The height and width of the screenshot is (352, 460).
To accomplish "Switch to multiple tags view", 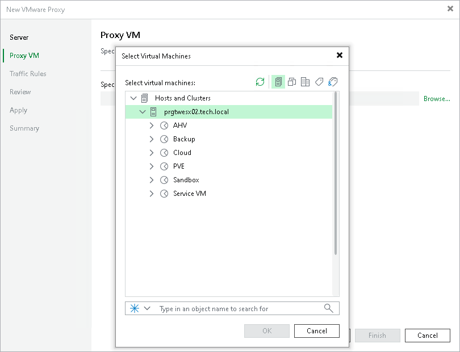I will click(332, 81).
